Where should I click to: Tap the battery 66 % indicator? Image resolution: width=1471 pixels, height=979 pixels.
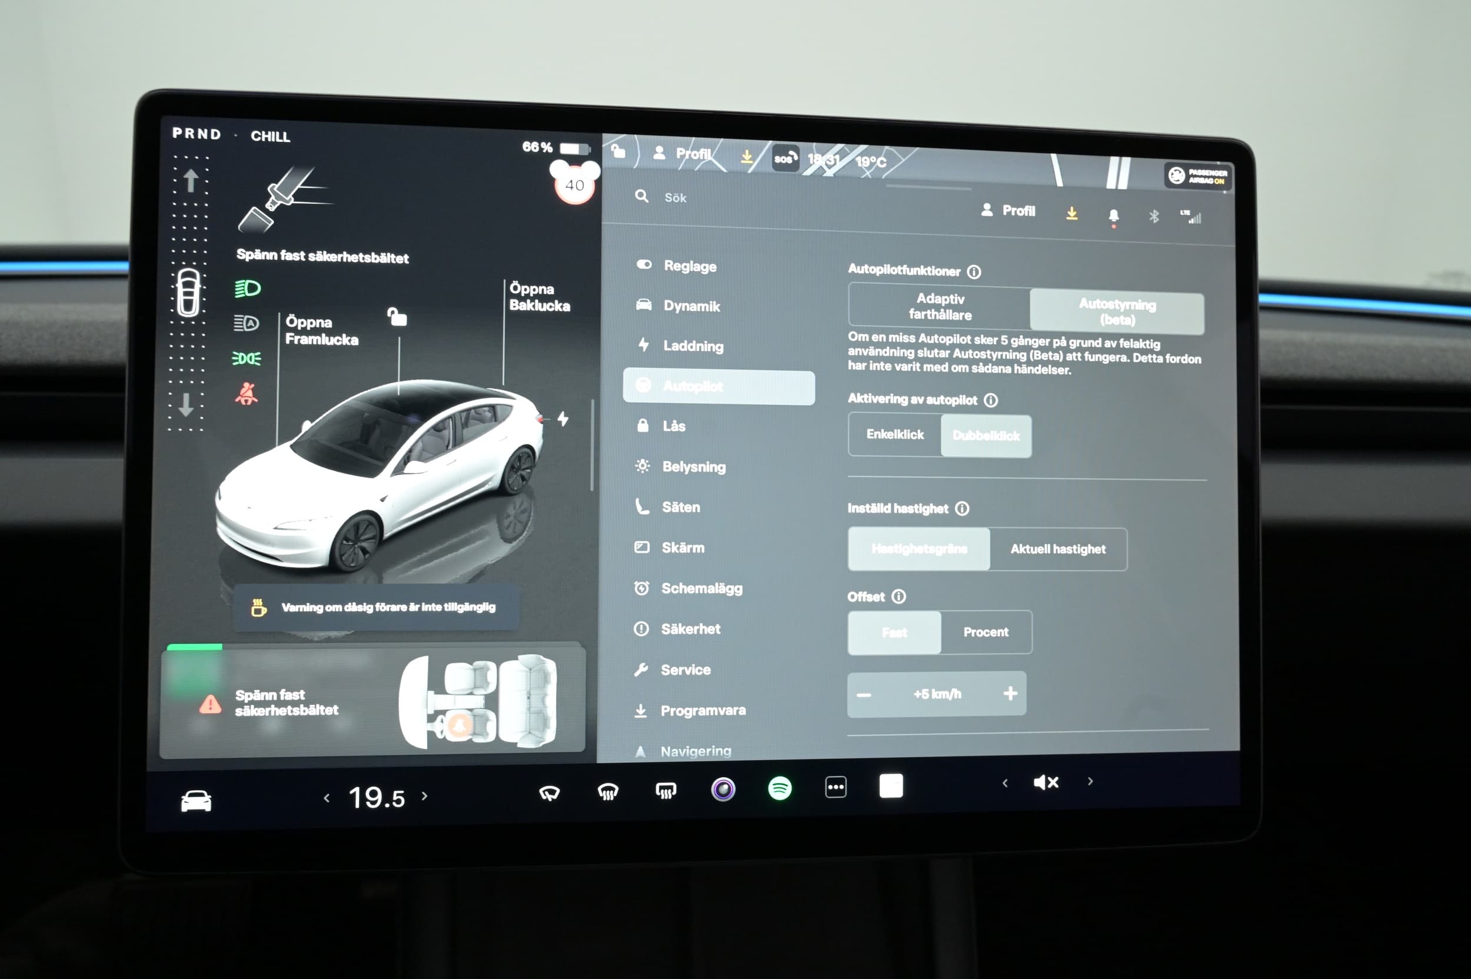click(555, 148)
